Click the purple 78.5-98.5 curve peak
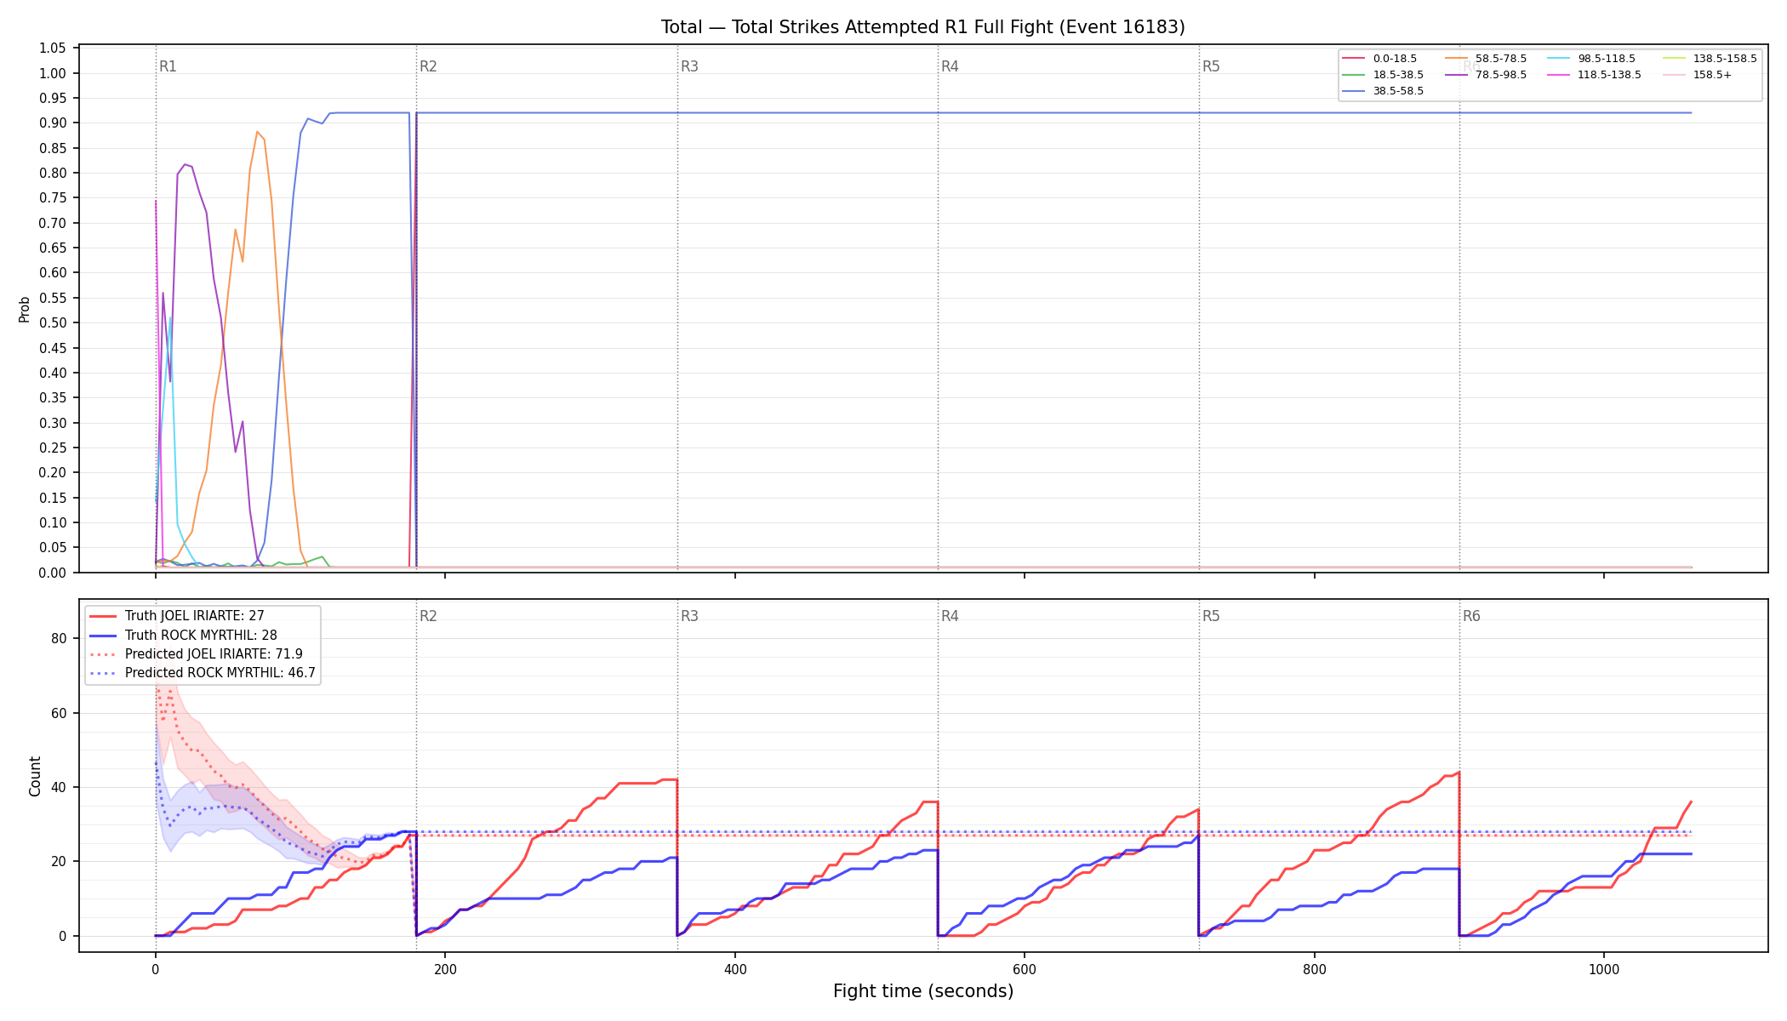Image resolution: width=1787 pixels, height=1021 pixels. pos(185,164)
